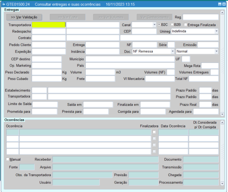
Task: Click the Entregas panel scroll up arrow
Action: [x=222, y=13]
